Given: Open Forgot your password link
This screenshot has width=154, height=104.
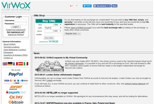Looking at the screenshot, I should click(16, 30).
